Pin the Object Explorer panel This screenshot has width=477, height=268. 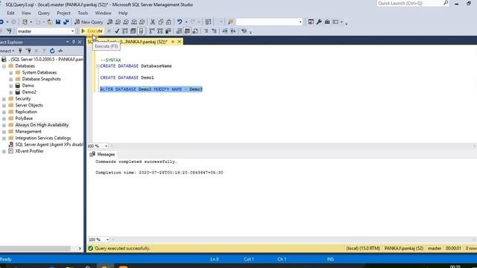point(73,42)
